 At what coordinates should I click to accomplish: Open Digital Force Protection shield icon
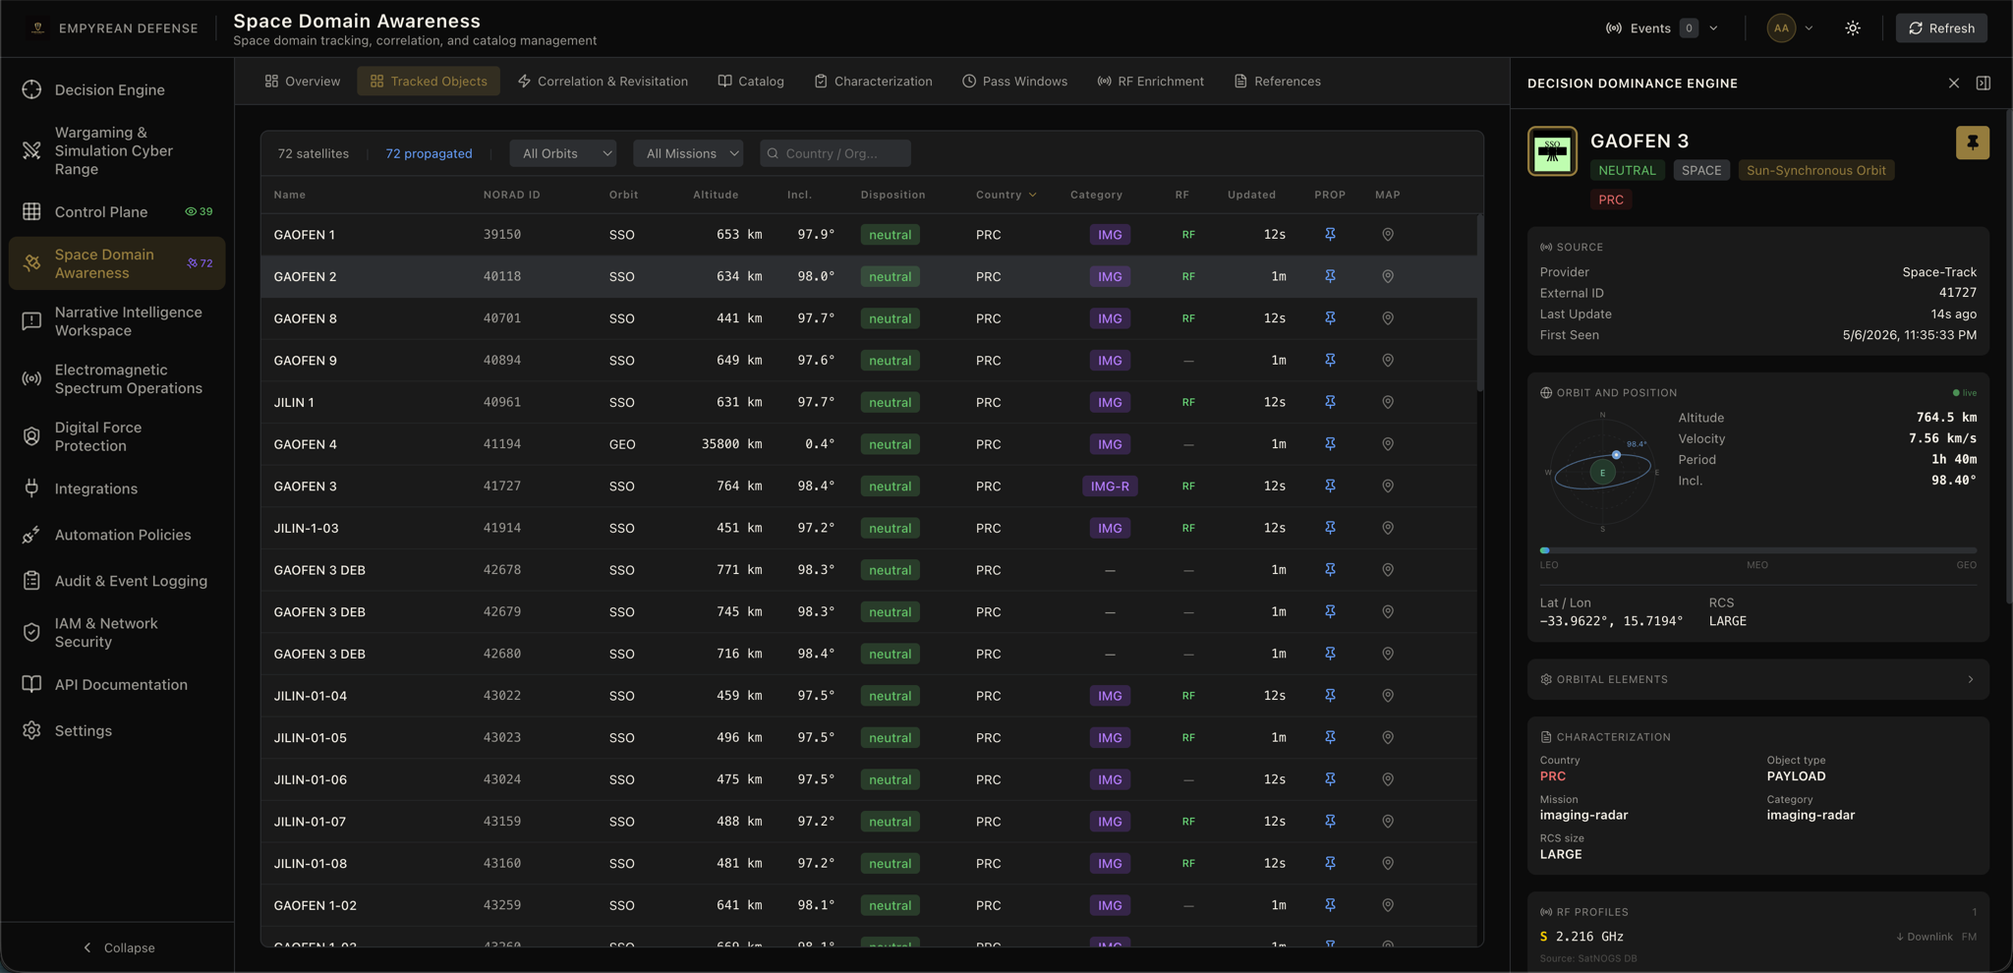pyautogui.click(x=31, y=436)
